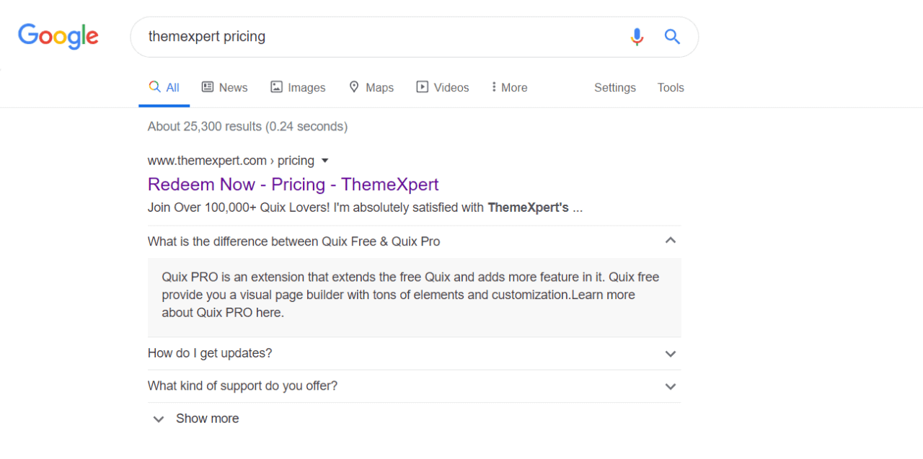Viewport: 923px width, 459px height.
Task: Open the Redeem Now - Pricing - ThemeXpert result
Action: tap(293, 184)
